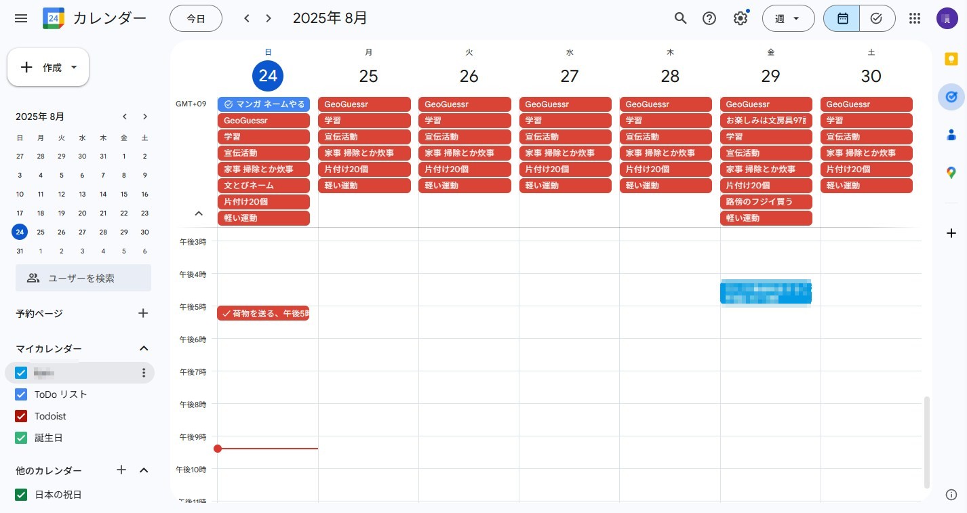The image size is (967, 513).
Task: Open the Google apps grid
Action: 915,18
